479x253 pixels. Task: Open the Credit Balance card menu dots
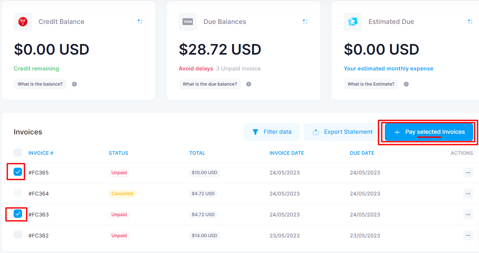(140, 22)
